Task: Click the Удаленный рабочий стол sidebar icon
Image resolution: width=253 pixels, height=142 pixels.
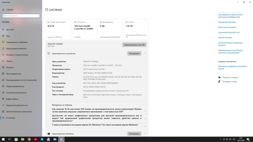Action: [3, 105]
